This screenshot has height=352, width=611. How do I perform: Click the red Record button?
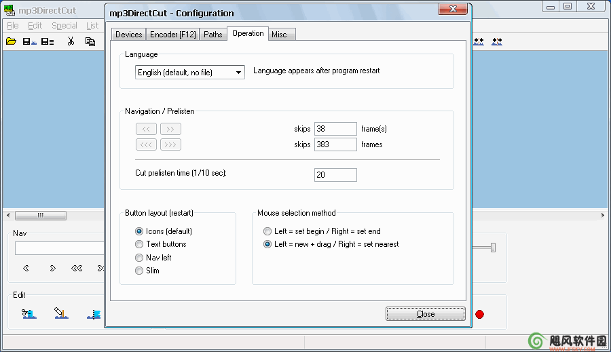coord(480,314)
